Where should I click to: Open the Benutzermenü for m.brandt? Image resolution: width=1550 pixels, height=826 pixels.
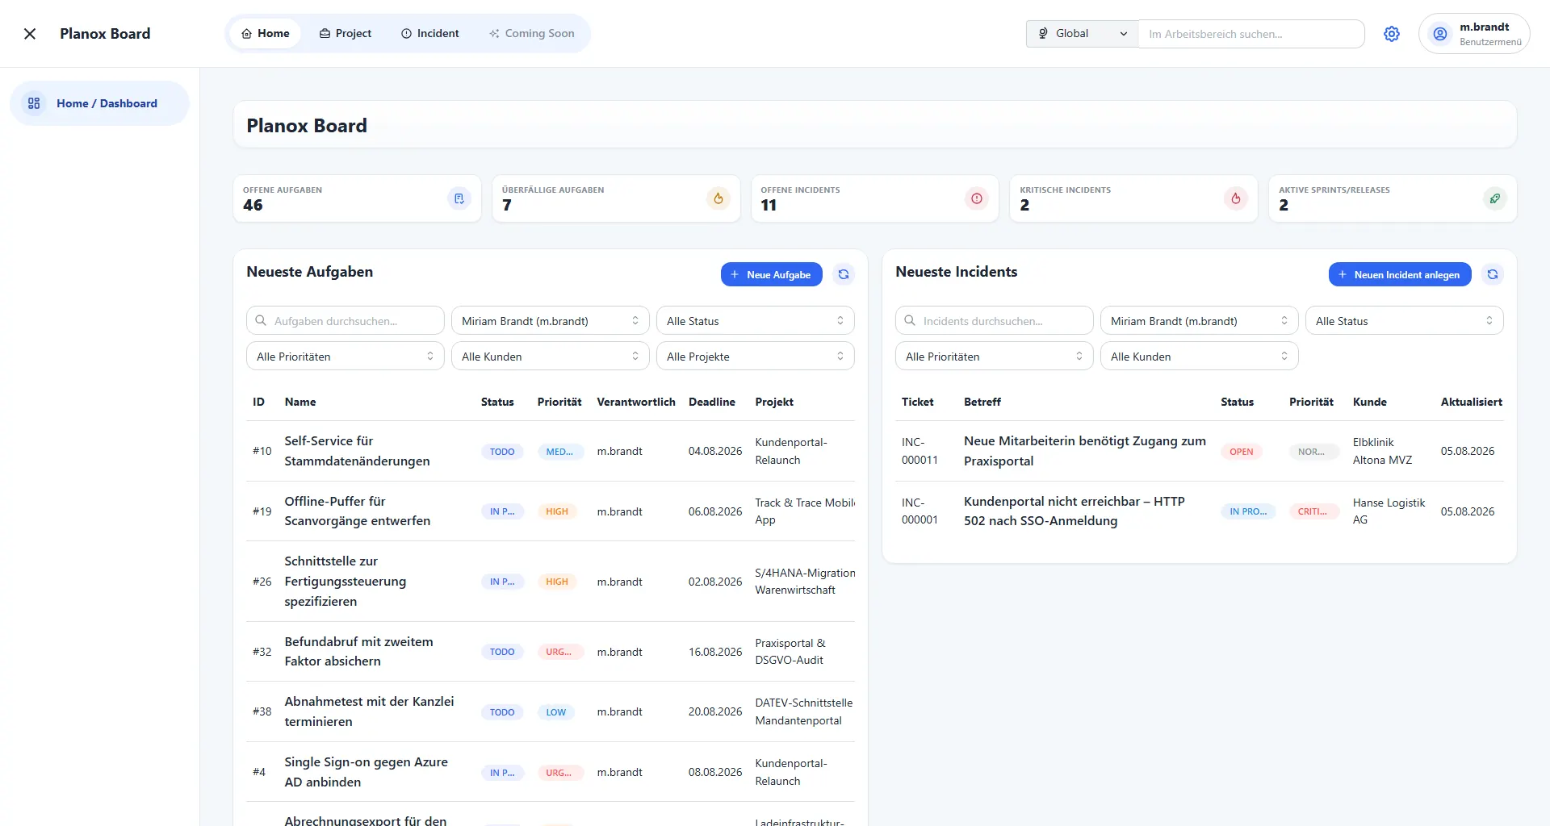[1474, 34]
